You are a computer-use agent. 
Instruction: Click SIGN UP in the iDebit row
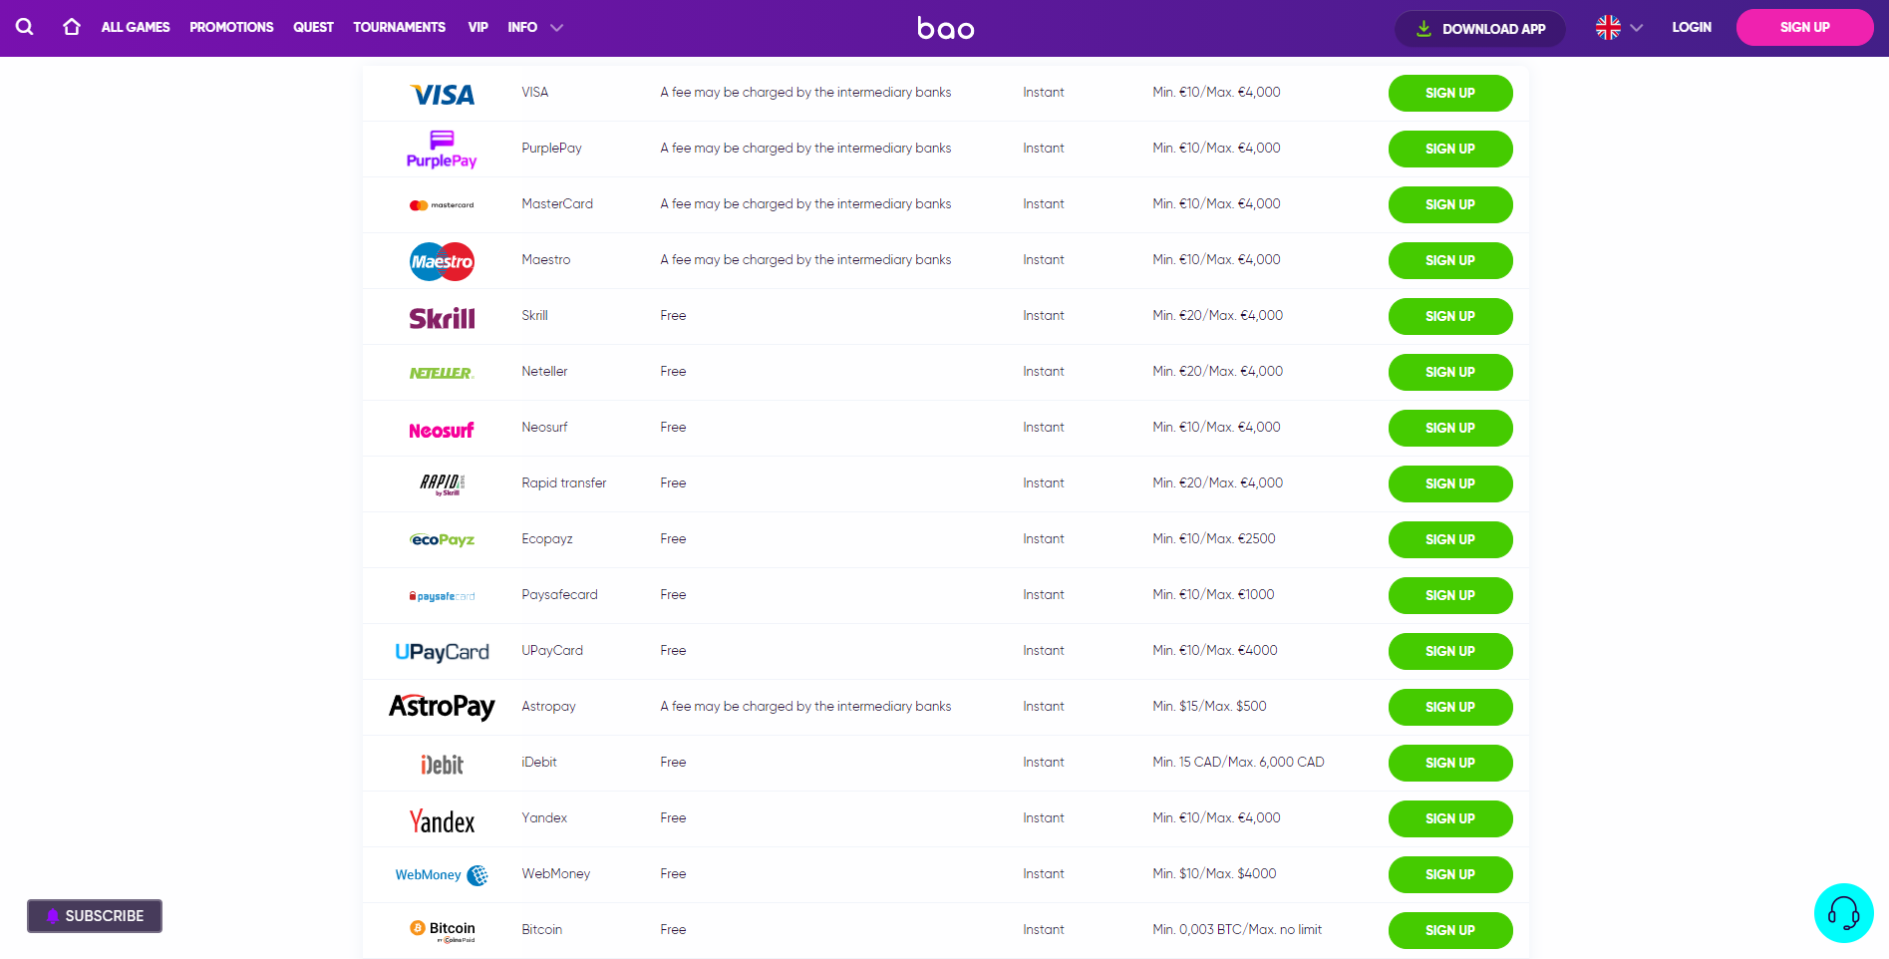point(1450,763)
